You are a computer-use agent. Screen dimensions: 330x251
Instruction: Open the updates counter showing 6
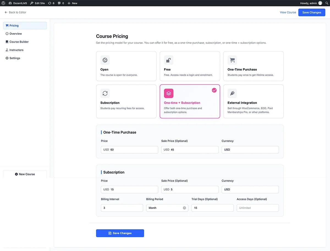(51, 3)
